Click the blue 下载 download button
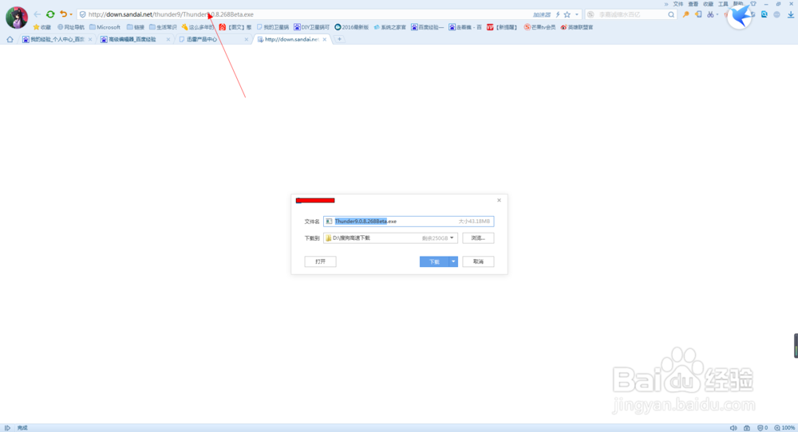 pyautogui.click(x=433, y=261)
